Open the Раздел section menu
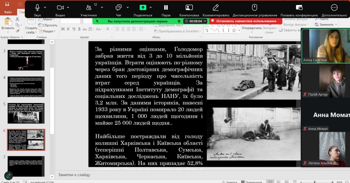This screenshot has width=350, height=183. point(48,31)
